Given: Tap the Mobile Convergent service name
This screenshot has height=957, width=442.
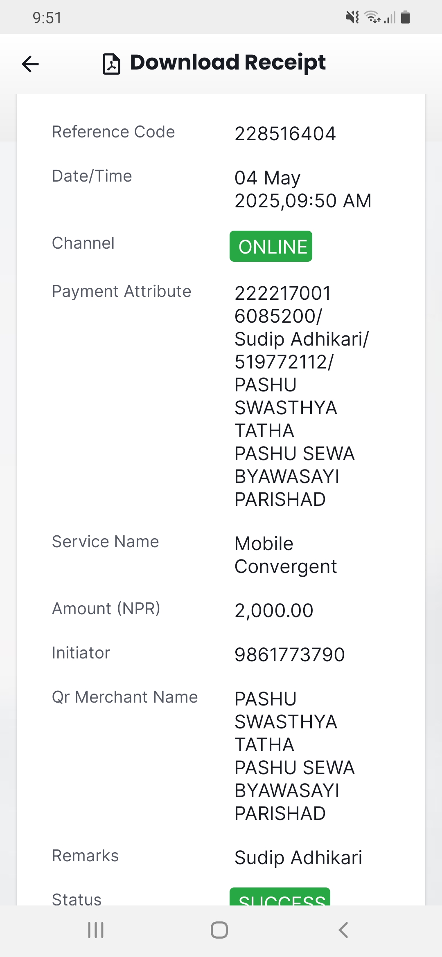Looking at the screenshot, I should pos(286,555).
